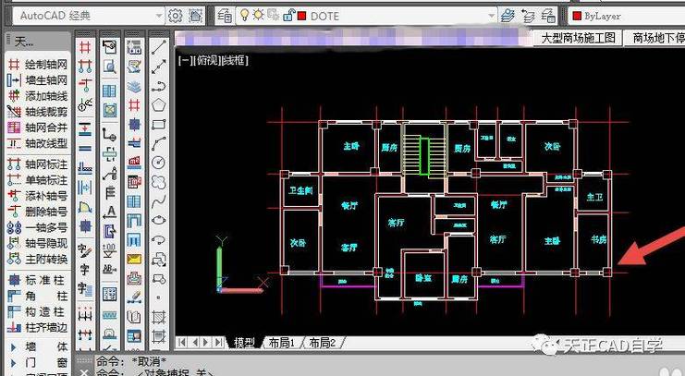
Task: Select the Point draw tool
Action: (159, 297)
